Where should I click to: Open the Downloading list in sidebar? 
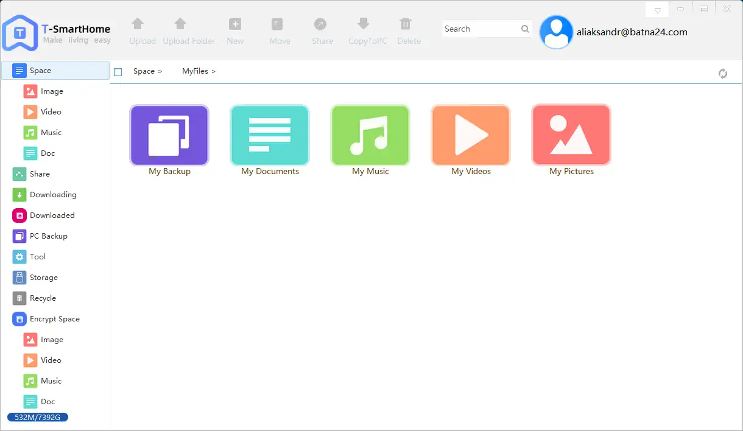pyautogui.click(x=53, y=195)
